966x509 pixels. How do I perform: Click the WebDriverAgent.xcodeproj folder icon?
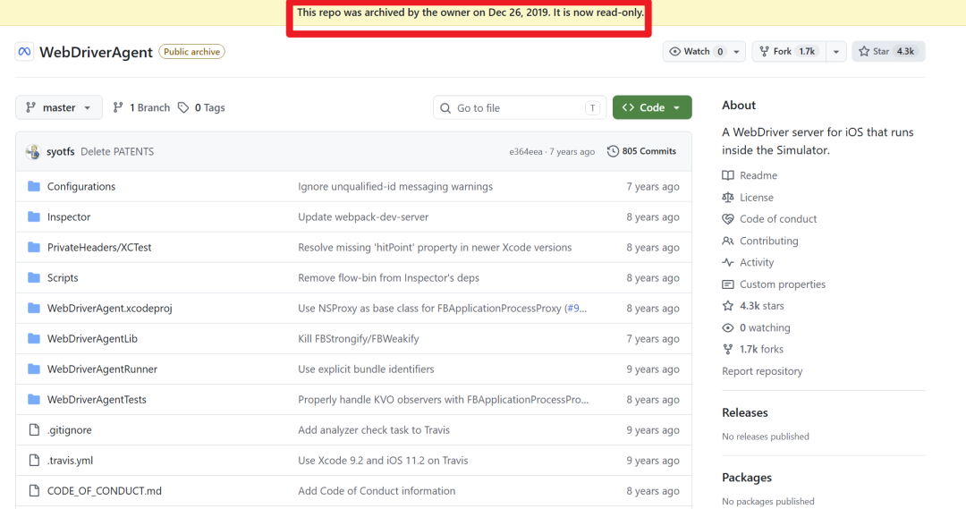click(34, 308)
